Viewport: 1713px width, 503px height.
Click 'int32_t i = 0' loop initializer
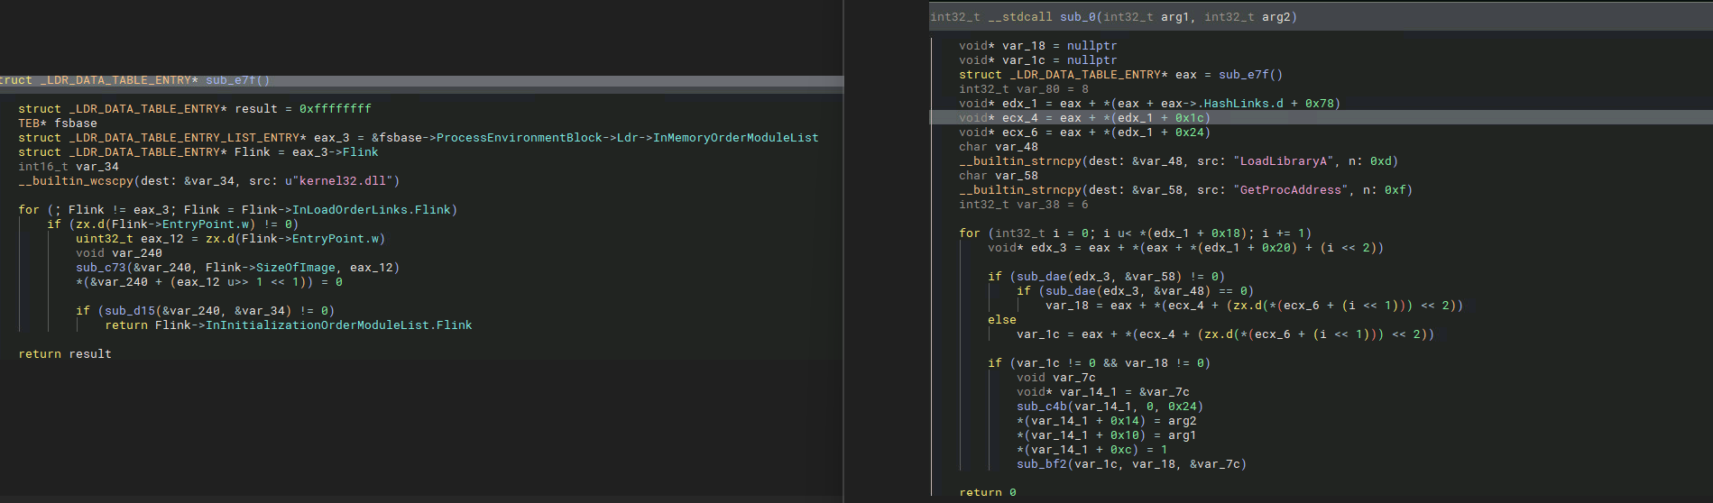click(x=1042, y=233)
